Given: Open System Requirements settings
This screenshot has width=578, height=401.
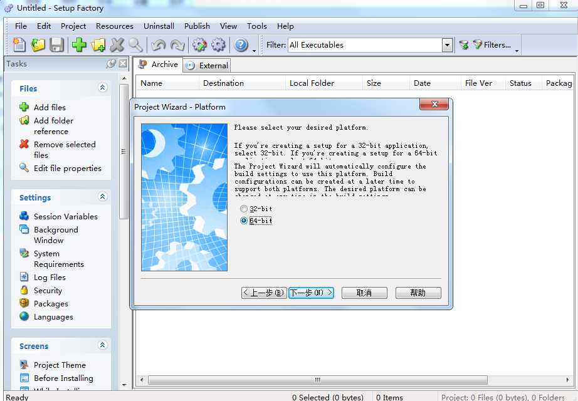Looking at the screenshot, I should click(58, 259).
